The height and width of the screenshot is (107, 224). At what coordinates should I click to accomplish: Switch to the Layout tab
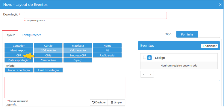coord(10,35)
